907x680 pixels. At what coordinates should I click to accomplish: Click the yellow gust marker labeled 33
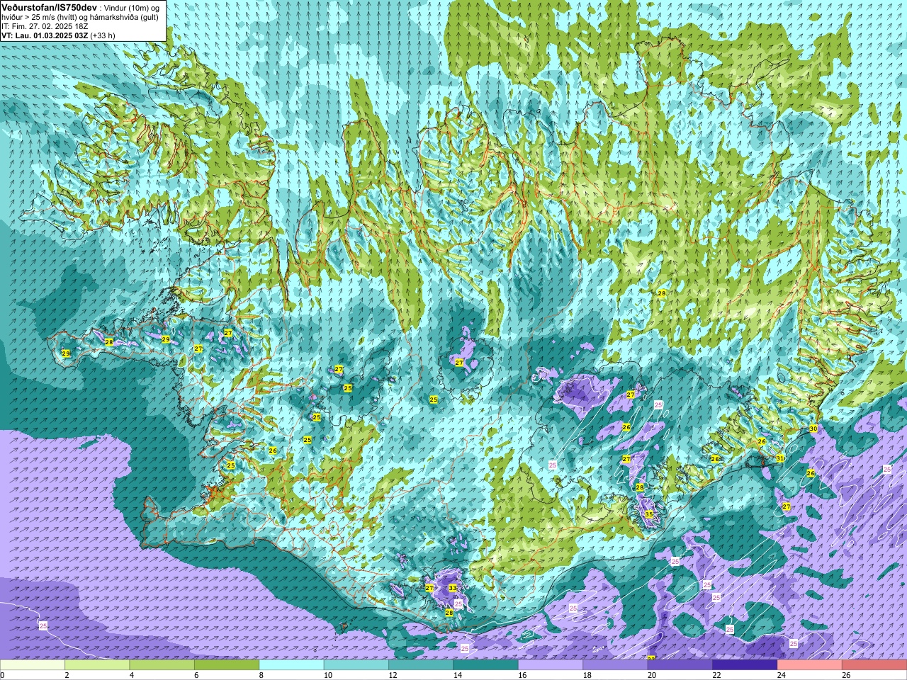click(x=453, y=588)
